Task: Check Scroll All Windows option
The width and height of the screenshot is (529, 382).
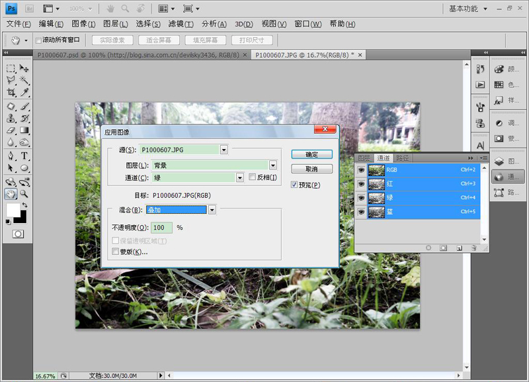Action: (x=38, y=40)
